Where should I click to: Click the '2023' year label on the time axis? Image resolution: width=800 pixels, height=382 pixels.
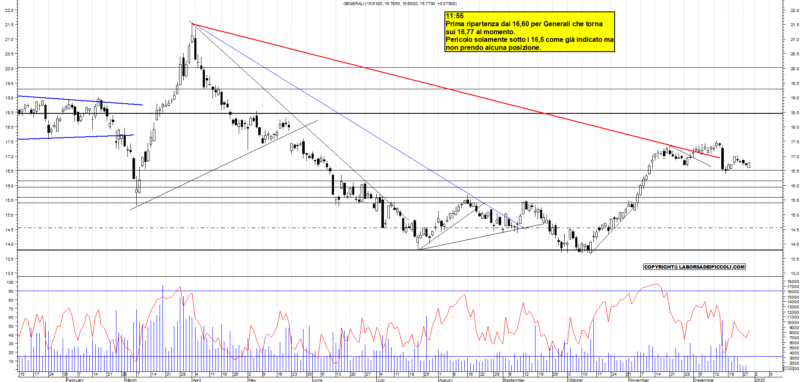[x=760, y=380]
